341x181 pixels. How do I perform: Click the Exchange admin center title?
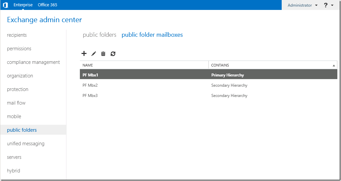point(44,20)
